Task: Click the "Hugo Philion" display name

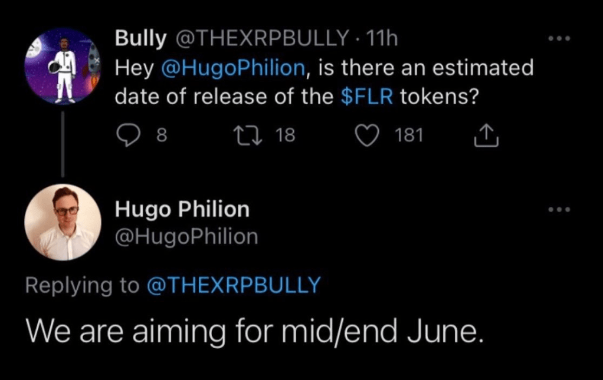Action: pyautogui.click(x=182, y=209)
